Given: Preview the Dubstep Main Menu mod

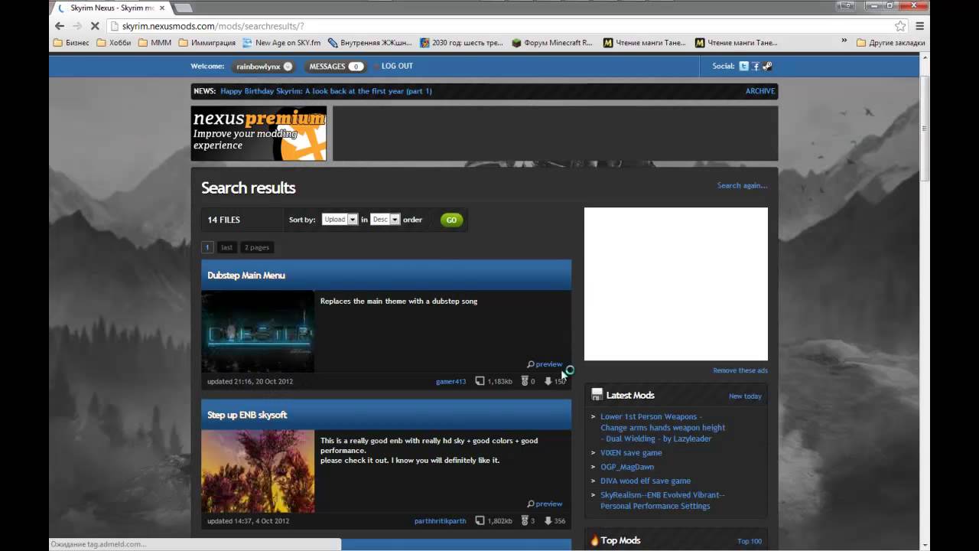Looking at the screenshot, I should pos(545,364).
